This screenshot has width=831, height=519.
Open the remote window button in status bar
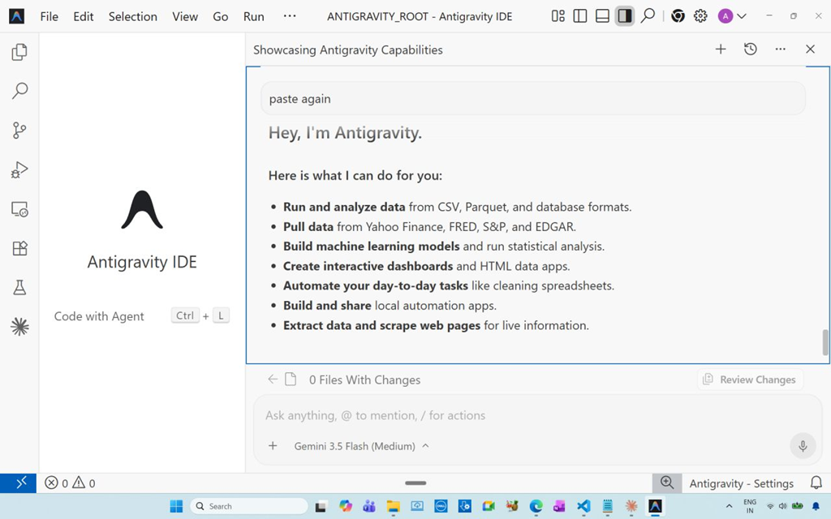(x=18, y=483)
